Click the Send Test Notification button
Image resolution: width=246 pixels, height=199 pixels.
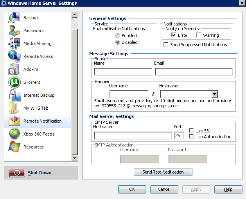[x=163, y=172]
